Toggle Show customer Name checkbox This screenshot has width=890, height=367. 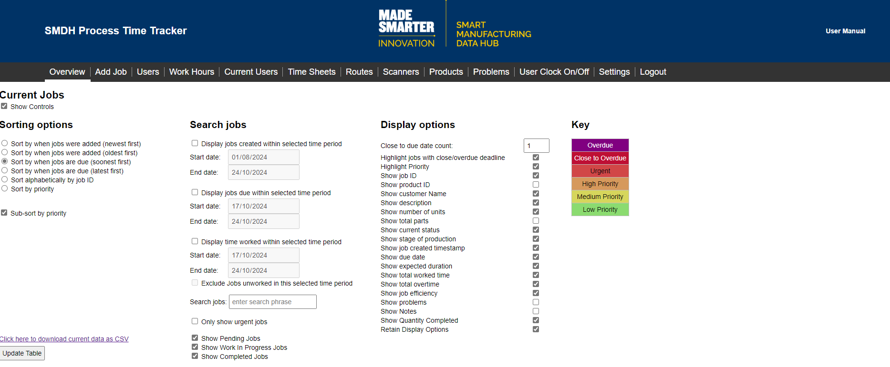(x=536, y=194)
